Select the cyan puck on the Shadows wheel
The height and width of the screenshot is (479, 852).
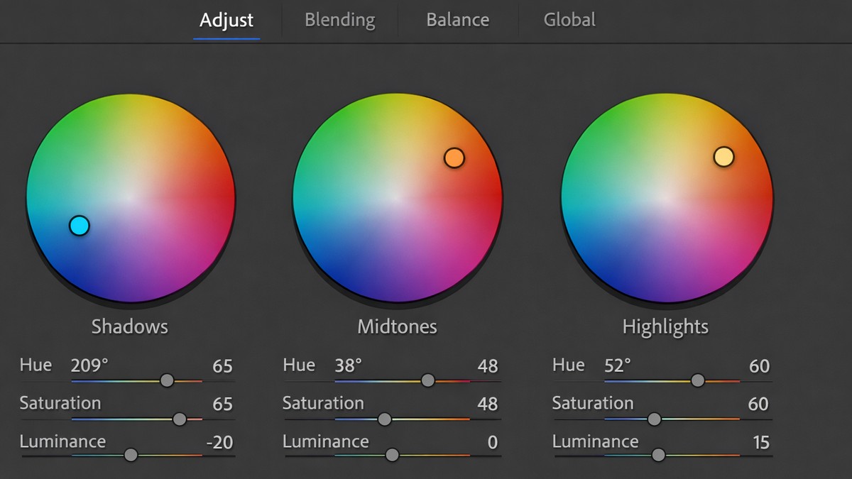78,226
